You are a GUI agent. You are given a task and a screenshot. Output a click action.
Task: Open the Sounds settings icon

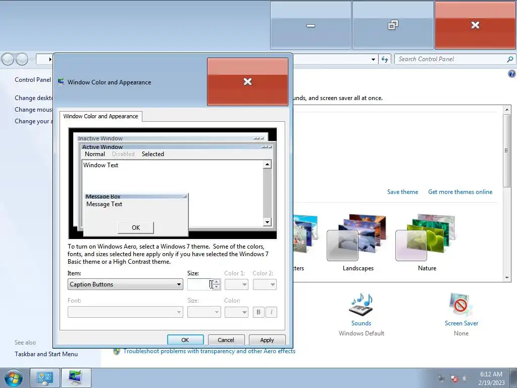(x=361, y=305)
